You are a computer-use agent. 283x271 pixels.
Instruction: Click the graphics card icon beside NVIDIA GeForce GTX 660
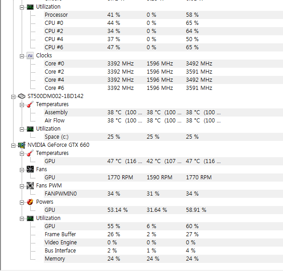pyautogui.click(x=22, y=145)
